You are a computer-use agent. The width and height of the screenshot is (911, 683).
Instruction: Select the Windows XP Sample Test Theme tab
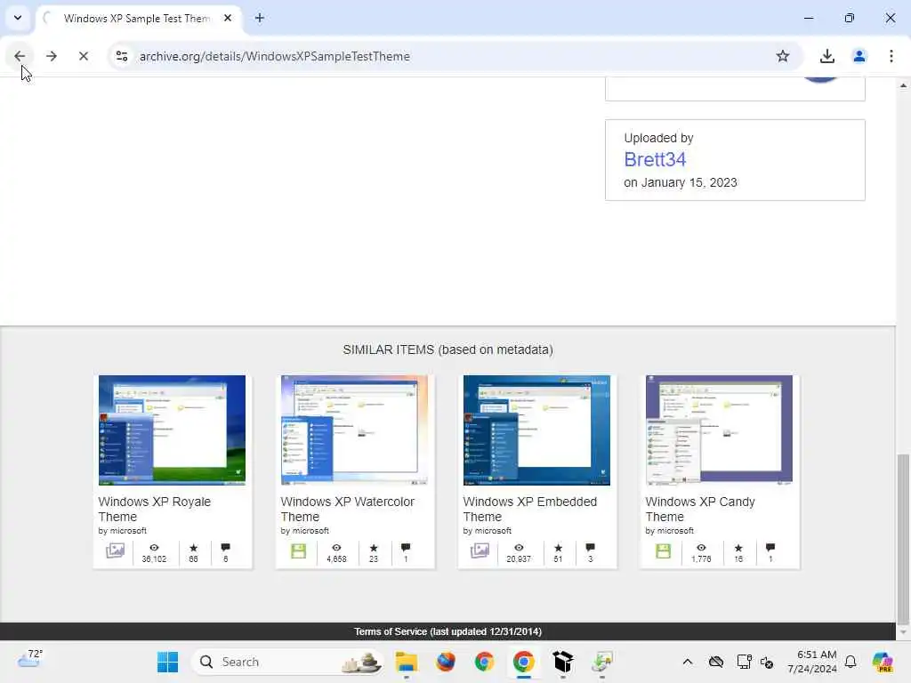tap(138, 19)
